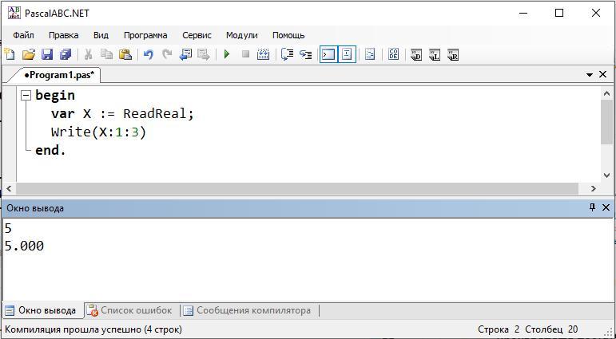Screen dimensions: 616x339
Task: Click the toolbar icon labeled R
Action: pyautogui.click(x=453, y=54)
